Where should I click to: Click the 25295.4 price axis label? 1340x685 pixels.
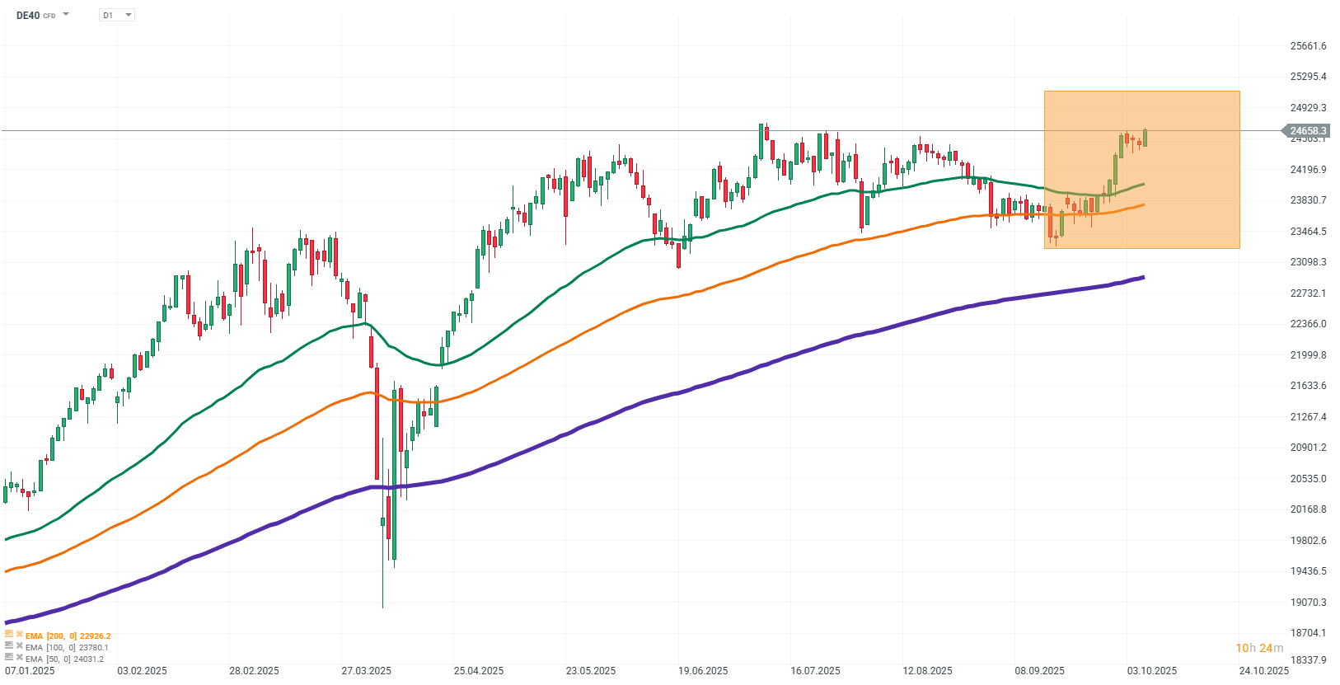[1308, 77]
